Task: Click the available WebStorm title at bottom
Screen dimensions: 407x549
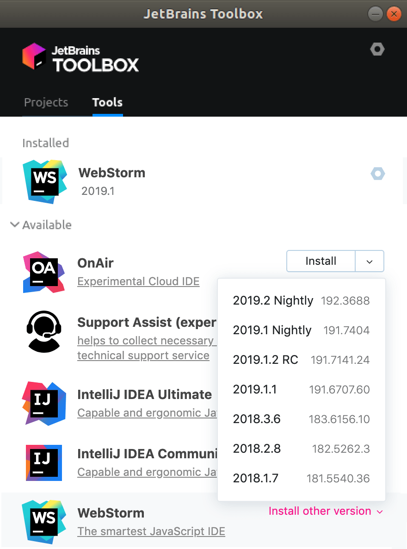Action: pyautogui.click(x=111, y=513)
